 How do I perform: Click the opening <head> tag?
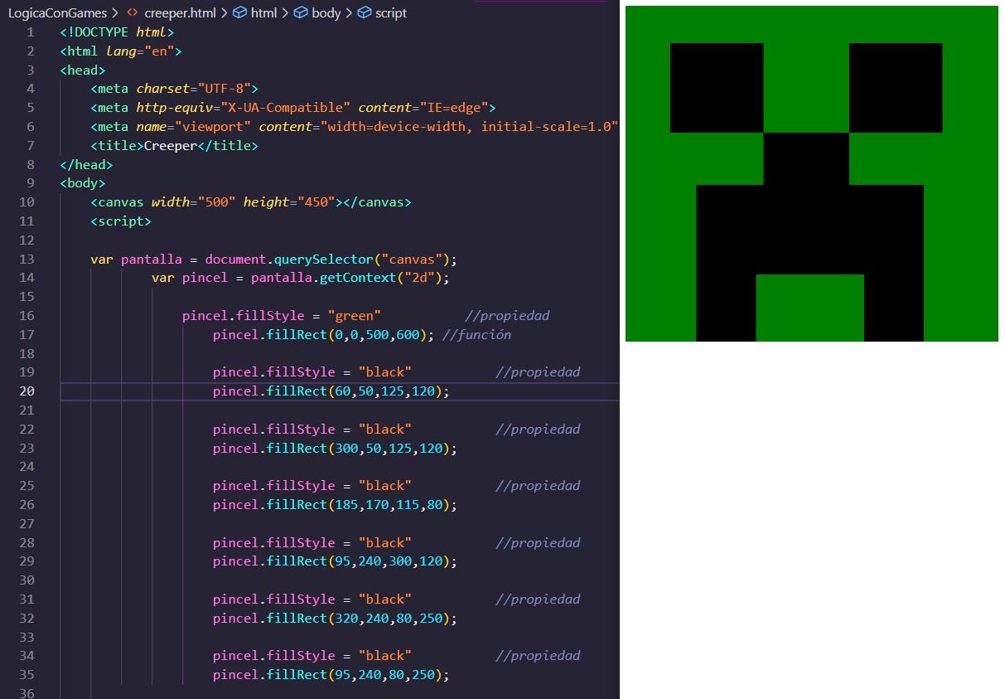coord(83,70)
